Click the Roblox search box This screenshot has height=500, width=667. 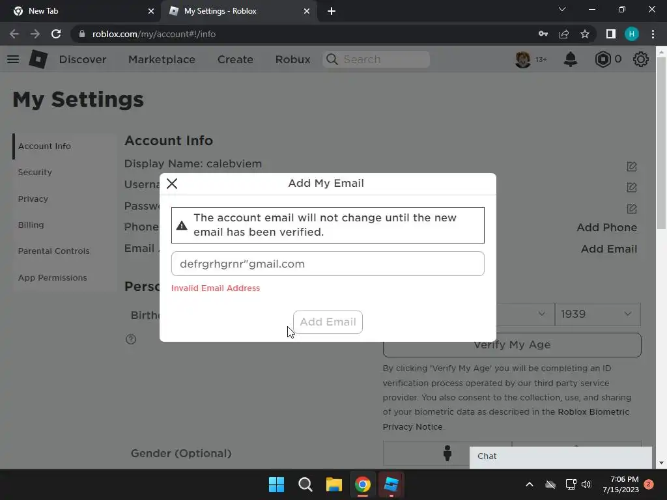click(376, 59)
